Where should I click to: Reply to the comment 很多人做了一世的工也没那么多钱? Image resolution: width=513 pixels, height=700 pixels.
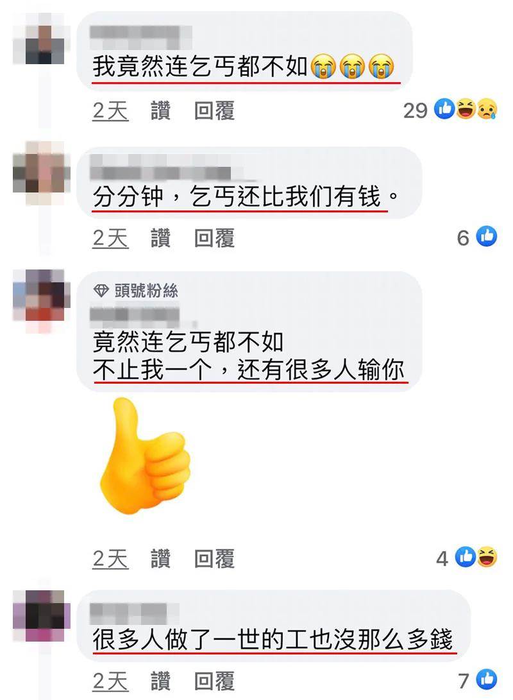click(214, 681)
